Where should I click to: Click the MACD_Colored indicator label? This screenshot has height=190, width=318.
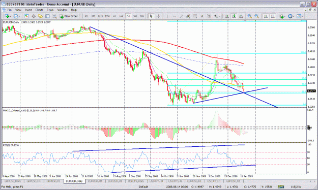point(30,110)
